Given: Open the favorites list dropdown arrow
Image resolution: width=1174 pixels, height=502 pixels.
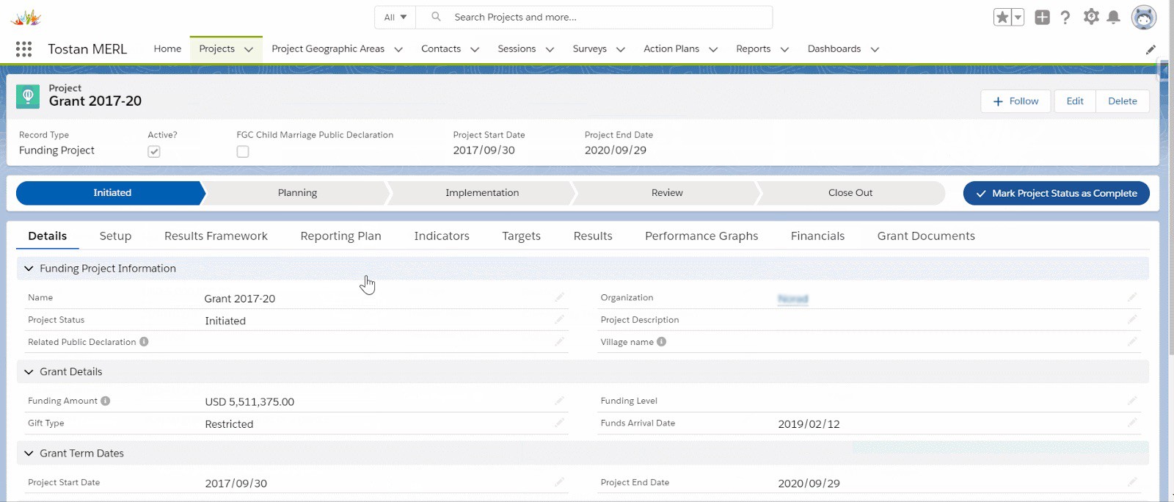Looking at the screenshot, I should (x=1018, y=17).
